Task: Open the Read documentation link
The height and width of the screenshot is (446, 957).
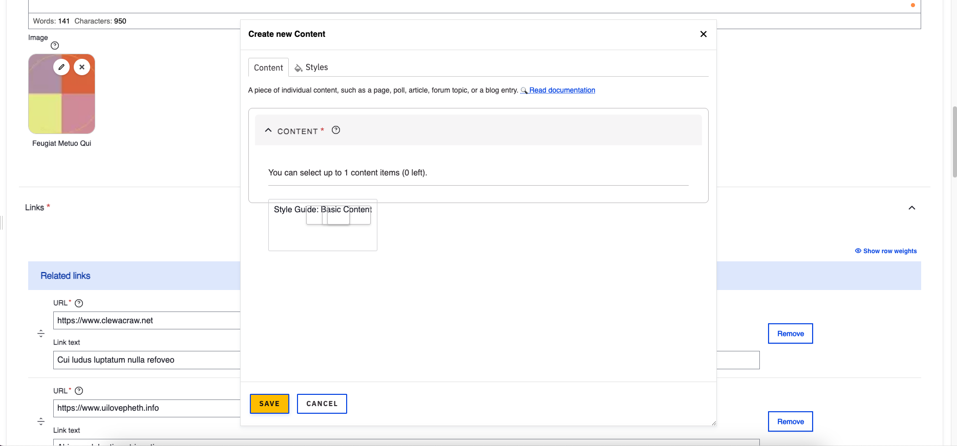Action: click(562, 91)
